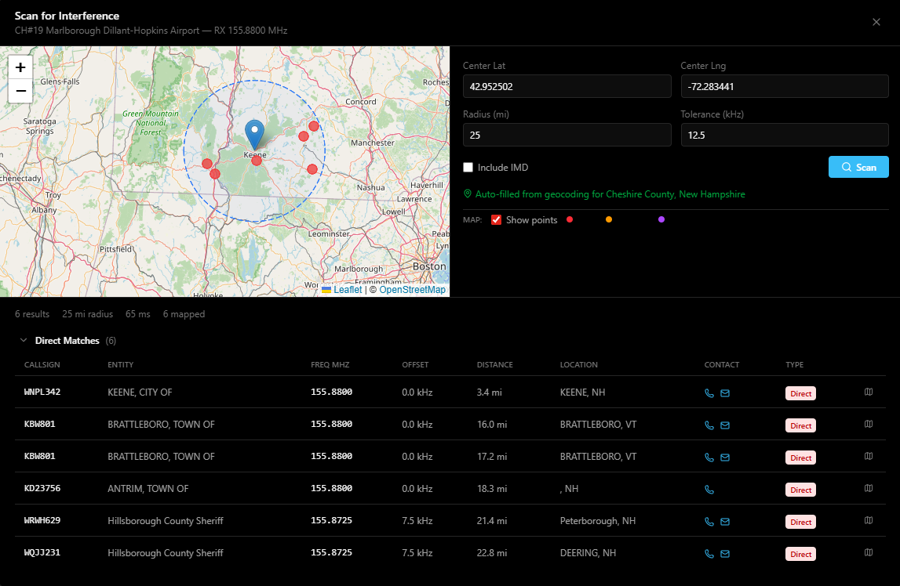Click the Tolerance (kHz) field showing 12.5

click(x=785, y=135)
